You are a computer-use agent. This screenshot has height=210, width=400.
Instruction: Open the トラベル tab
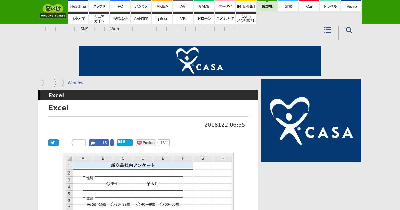(x=330, y=6)
